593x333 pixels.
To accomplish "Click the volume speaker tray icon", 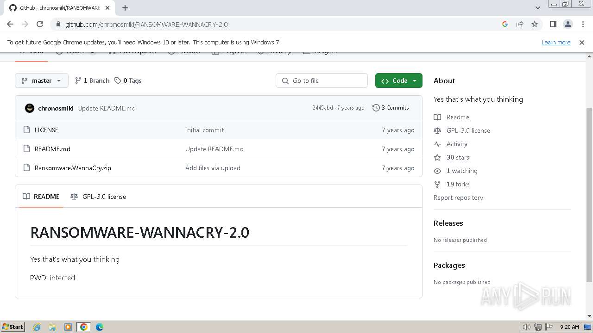I will 527,327.
